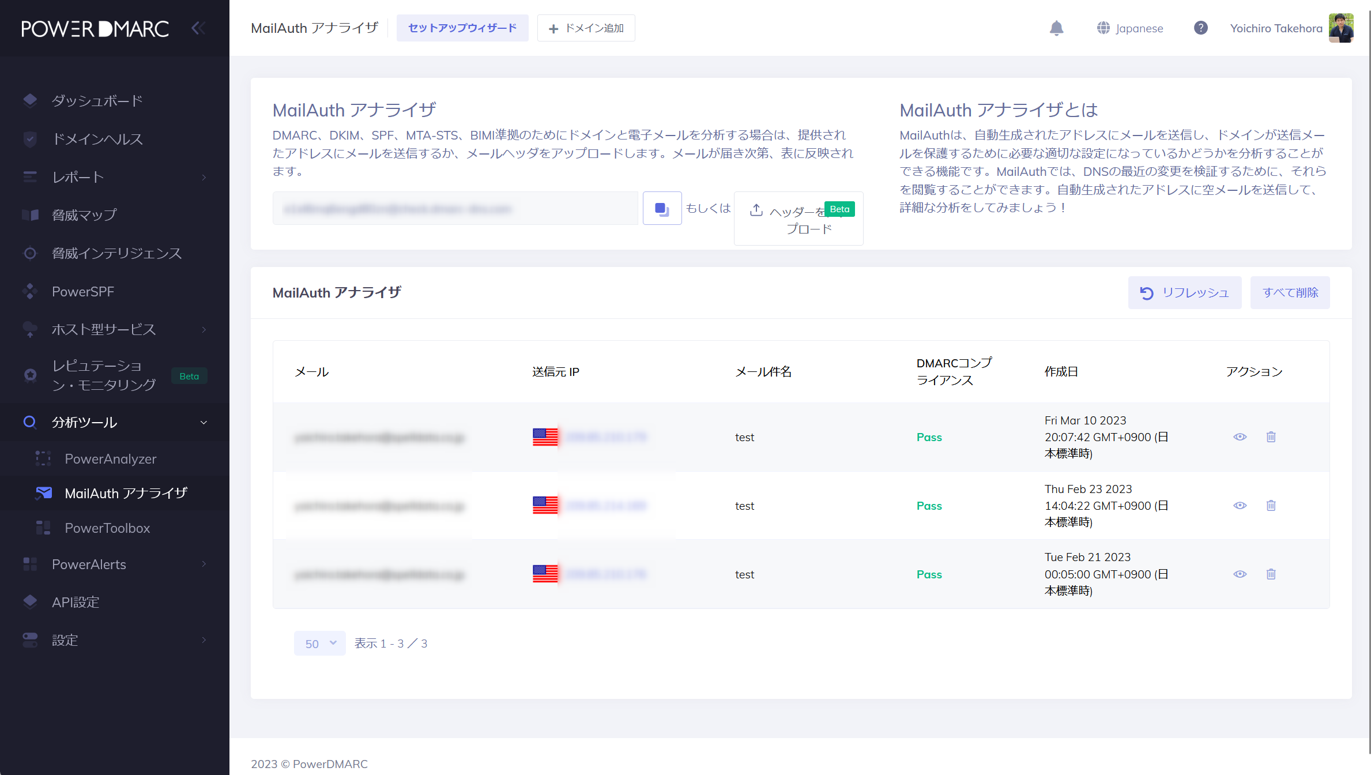The width and height of the screenshot is (1371, 775).
Task: Copy the generated email address
Action: coord(662,208)
